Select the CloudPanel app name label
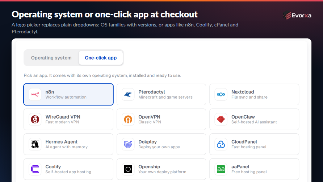The image size is (323, 182). click(244, 142)
